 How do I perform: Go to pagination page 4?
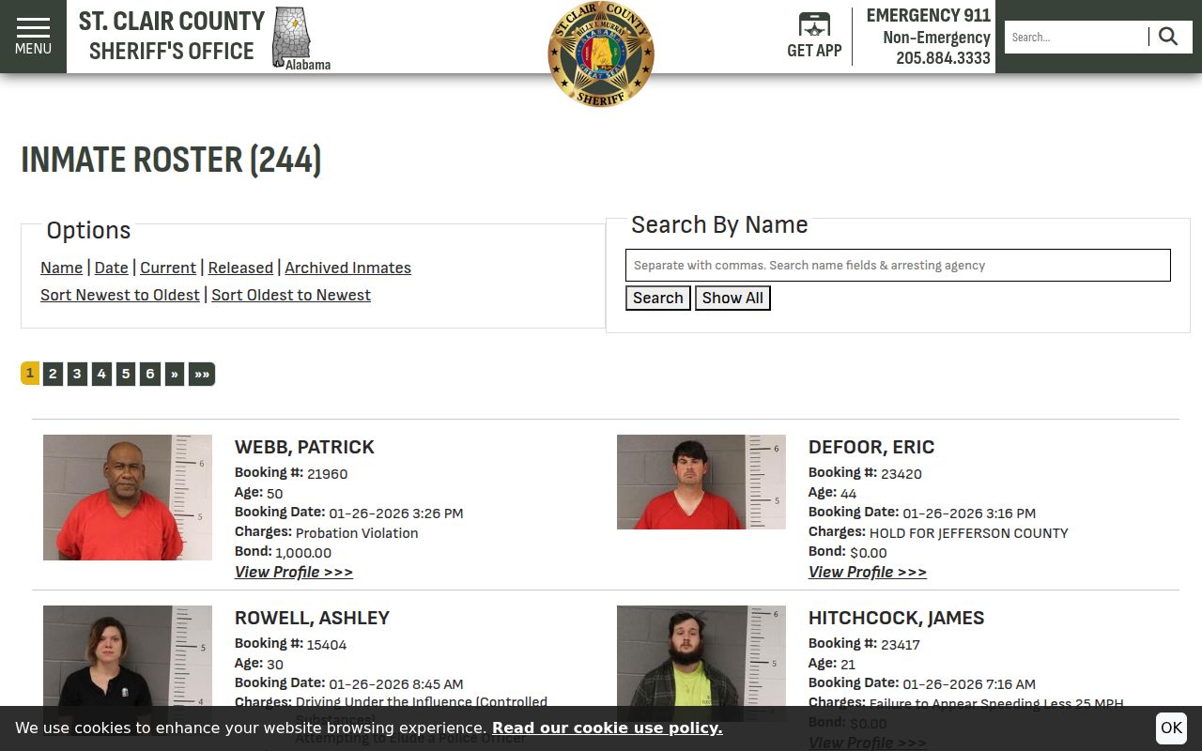click(101, 374)
